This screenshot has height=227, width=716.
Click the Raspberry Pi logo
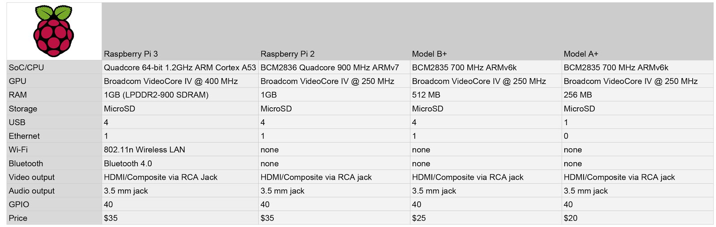[54, 31]
